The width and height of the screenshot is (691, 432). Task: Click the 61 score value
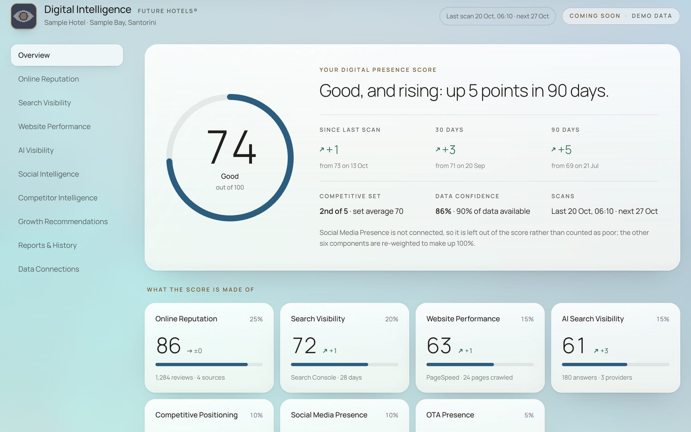pos(574,345)
